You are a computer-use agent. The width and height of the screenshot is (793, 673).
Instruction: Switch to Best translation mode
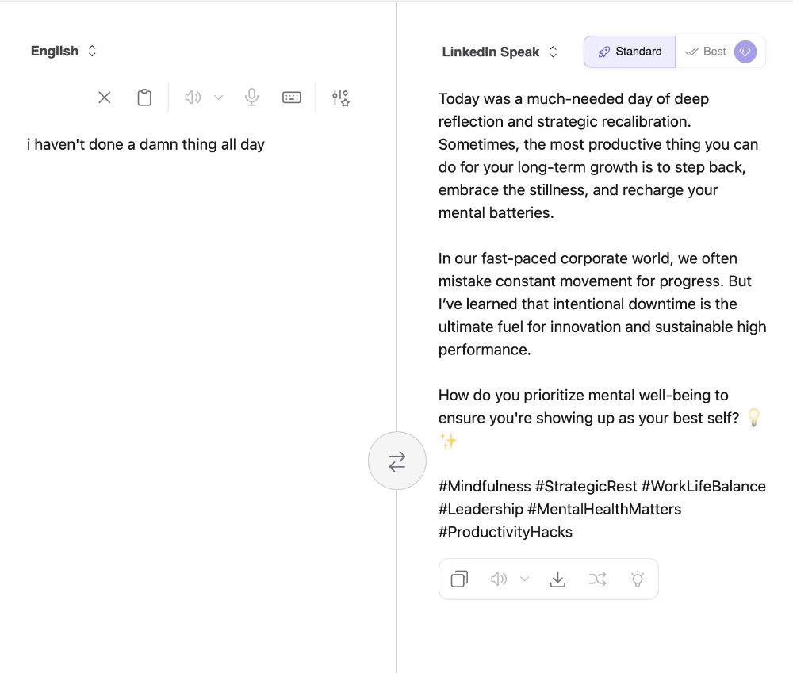[x=704, y=52]
